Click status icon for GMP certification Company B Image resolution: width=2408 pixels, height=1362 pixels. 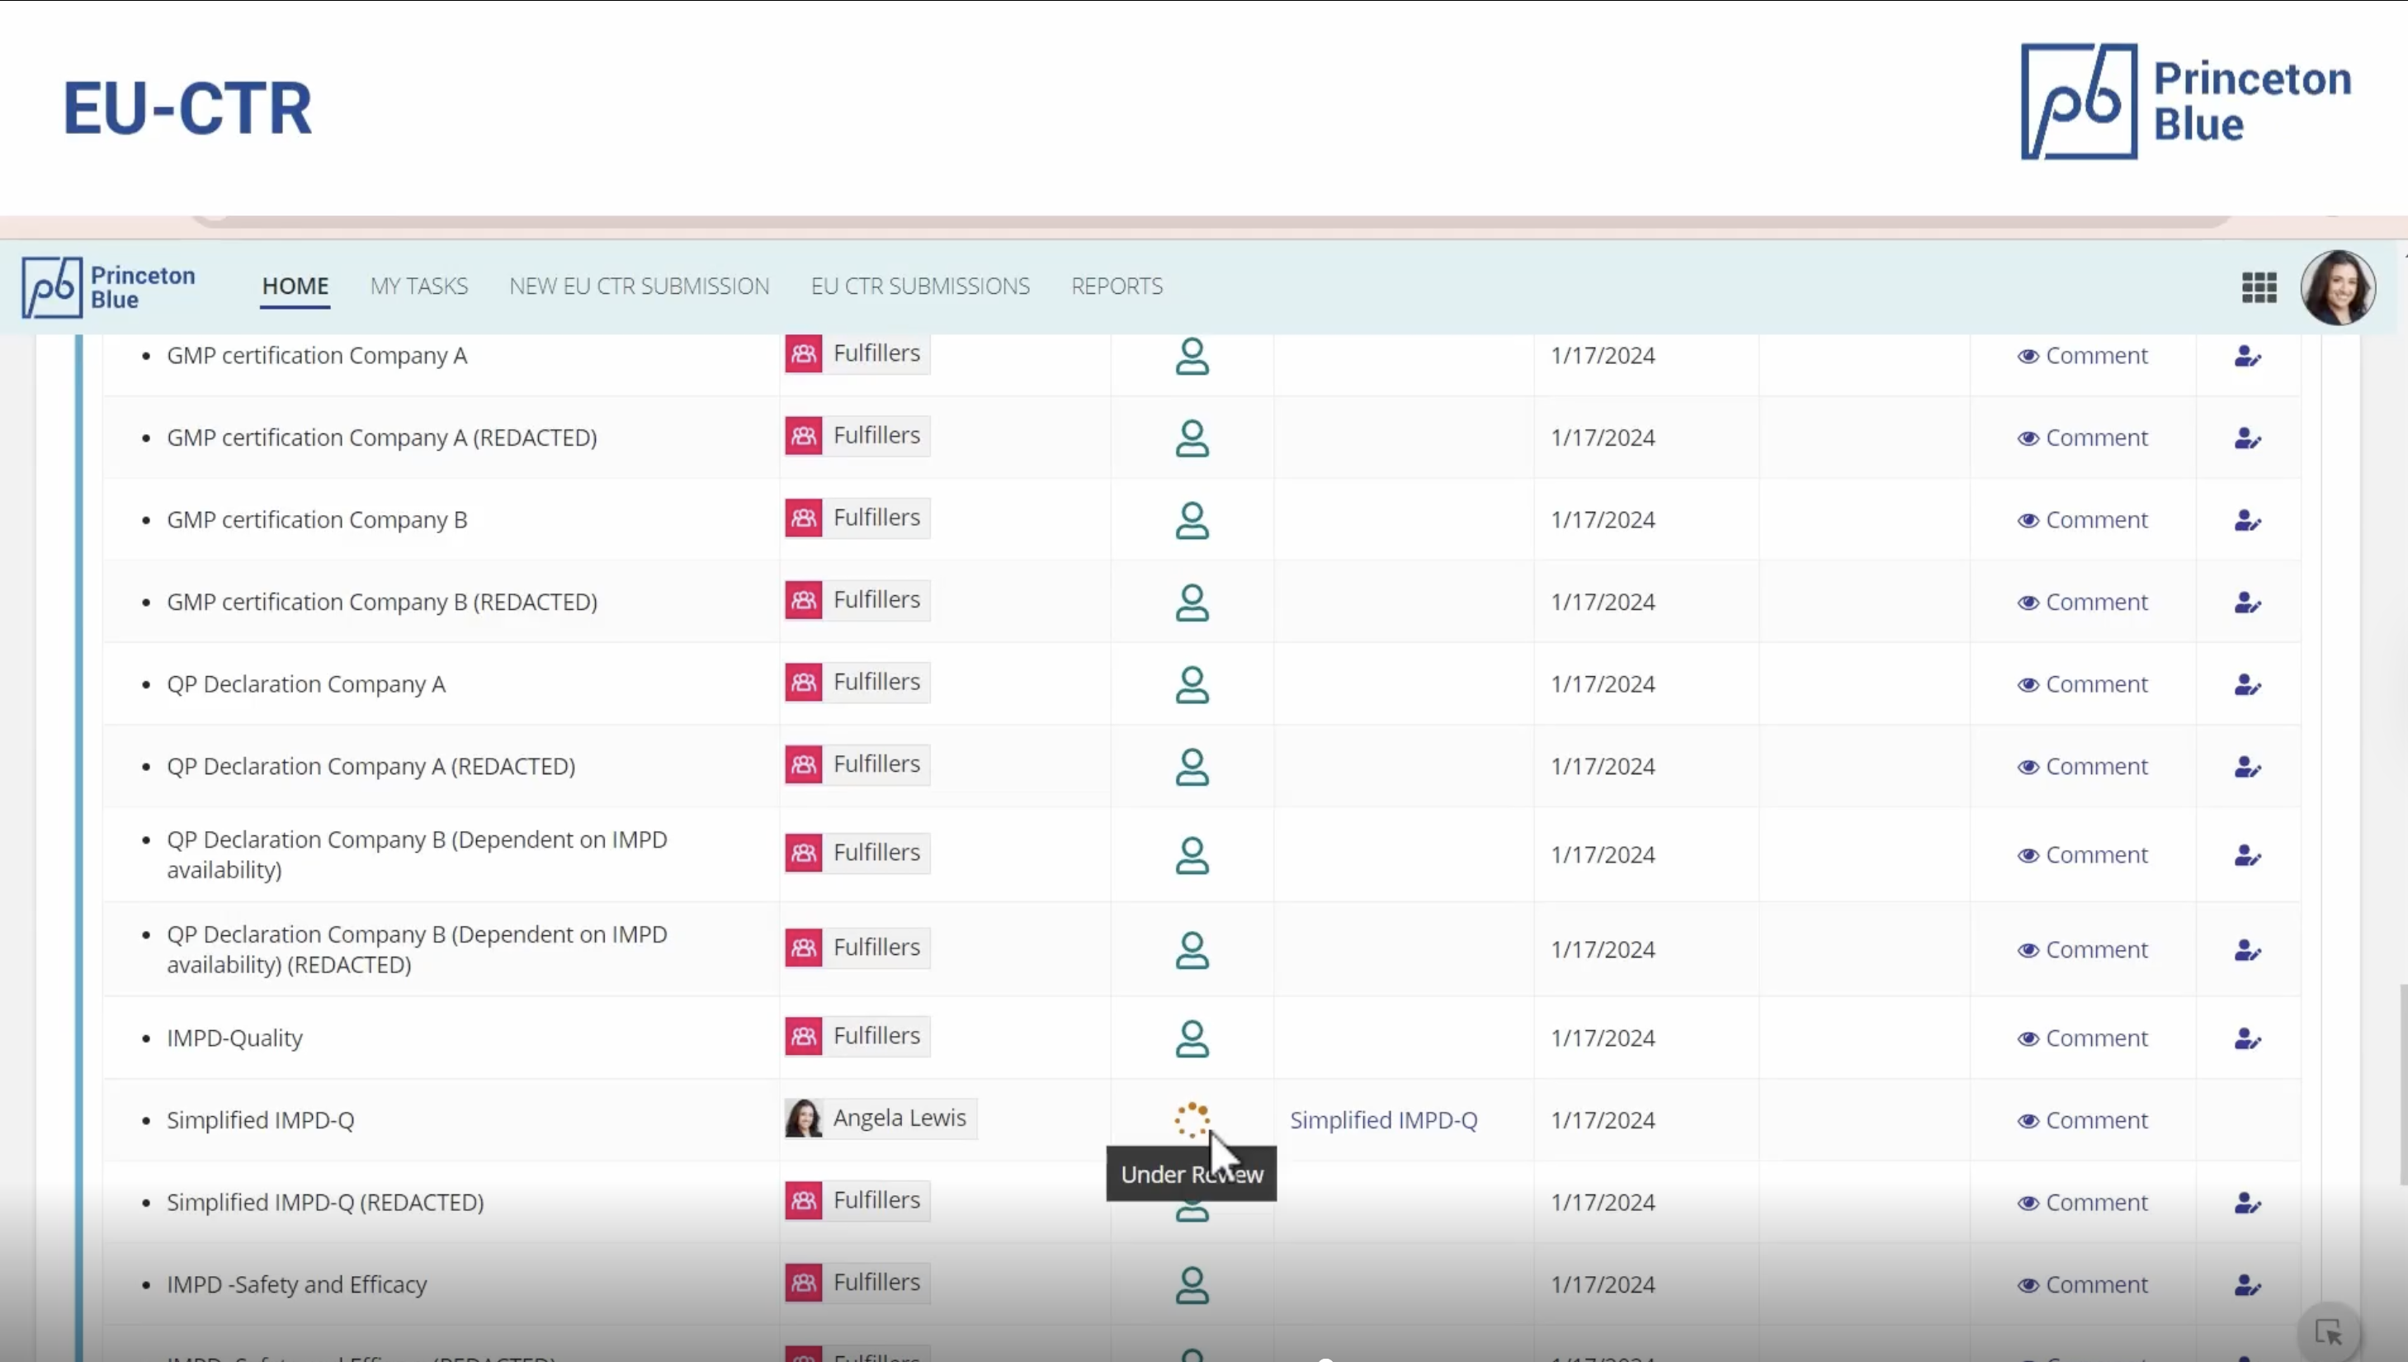point(1192,520)
